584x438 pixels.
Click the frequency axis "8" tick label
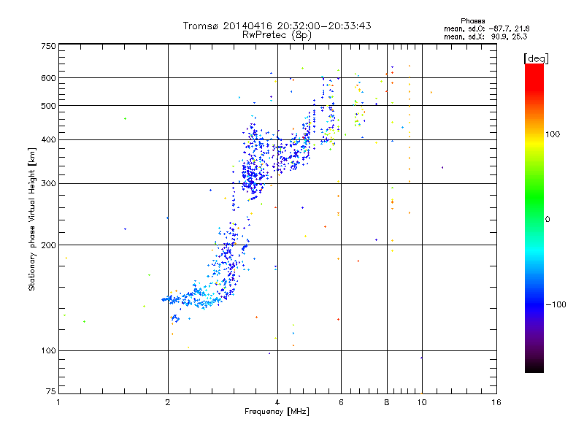pyautogui.click(x=387, y=402)
